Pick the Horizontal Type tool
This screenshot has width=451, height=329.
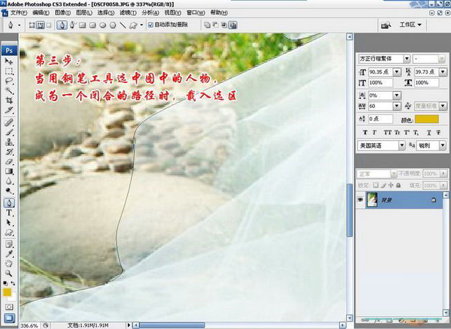9,213
